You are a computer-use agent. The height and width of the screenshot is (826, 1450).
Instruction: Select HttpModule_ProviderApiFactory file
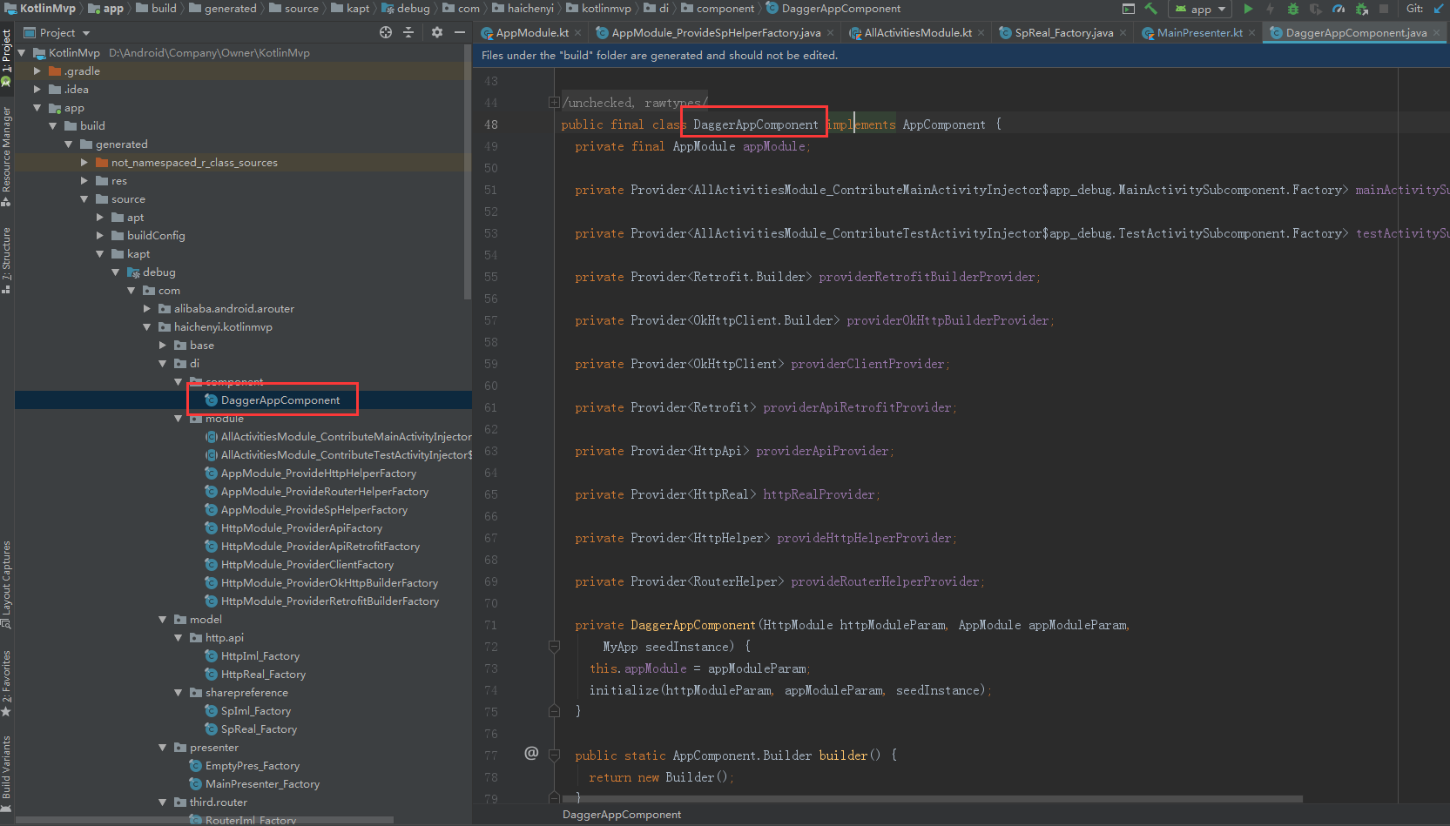pos(301,528)
